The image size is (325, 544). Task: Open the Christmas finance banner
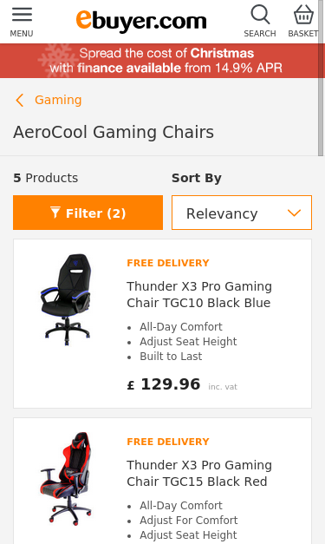coord(163,61)
